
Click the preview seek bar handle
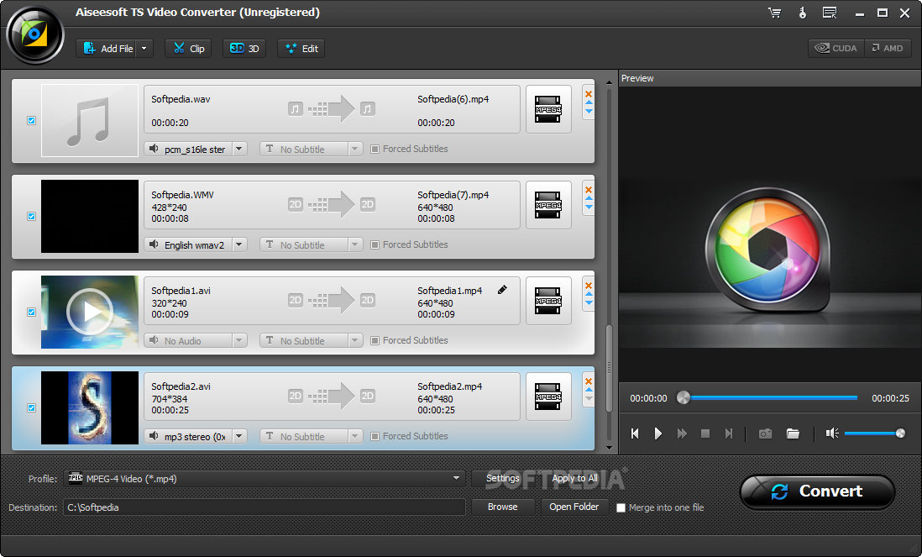[684, 397]
